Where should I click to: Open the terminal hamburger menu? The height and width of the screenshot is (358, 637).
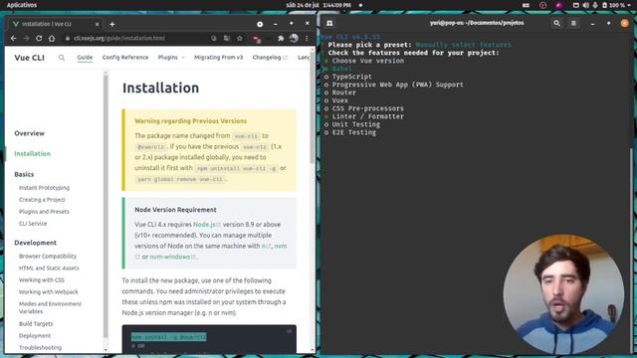(x=573, y=24)
